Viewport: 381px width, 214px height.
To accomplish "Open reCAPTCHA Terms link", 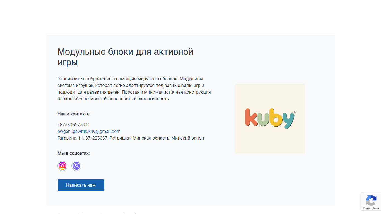I will tap(376, 208).
